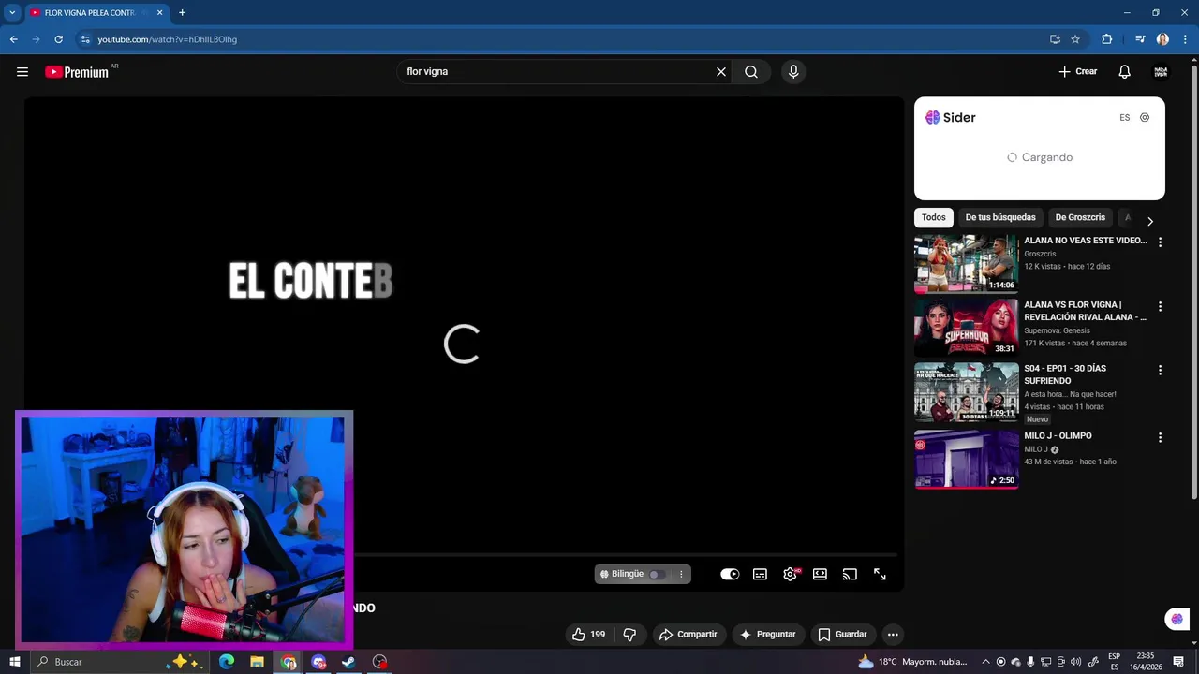This screenshot has height=674, width=1199.
Task: Open ALANA VS FLOR VIGNA video title
Action: click(x=1085, y=311)
